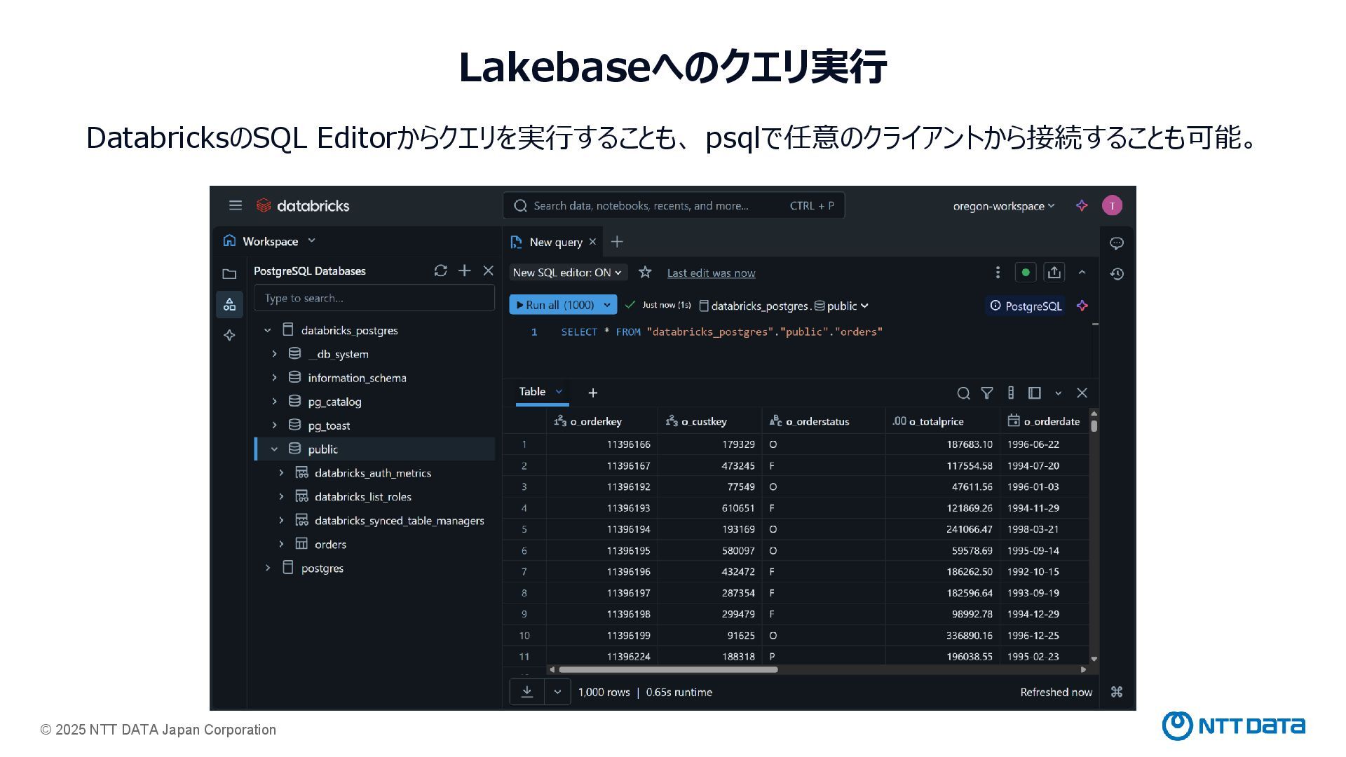The height and width of the screenshot is (757, 1346).
Task: Collapse the databricks_postgres database node
Action: click(267, 330)
